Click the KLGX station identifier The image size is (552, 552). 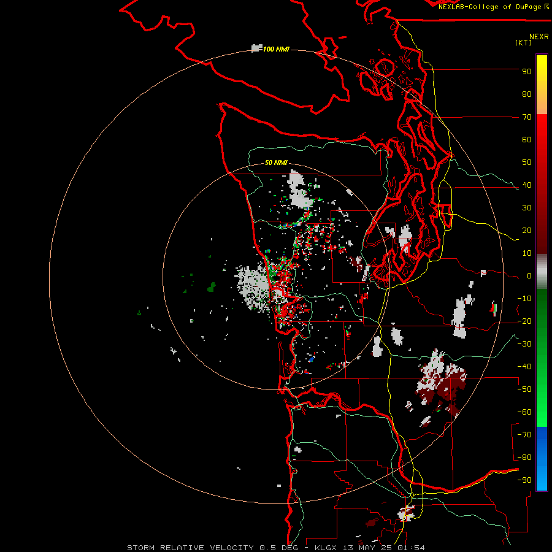coord(326,548)
